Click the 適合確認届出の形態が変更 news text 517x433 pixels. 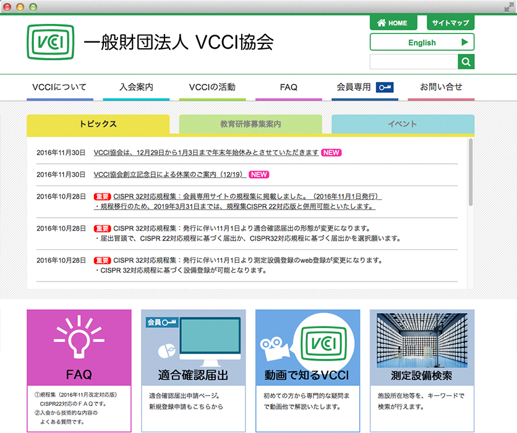point(247,233)
